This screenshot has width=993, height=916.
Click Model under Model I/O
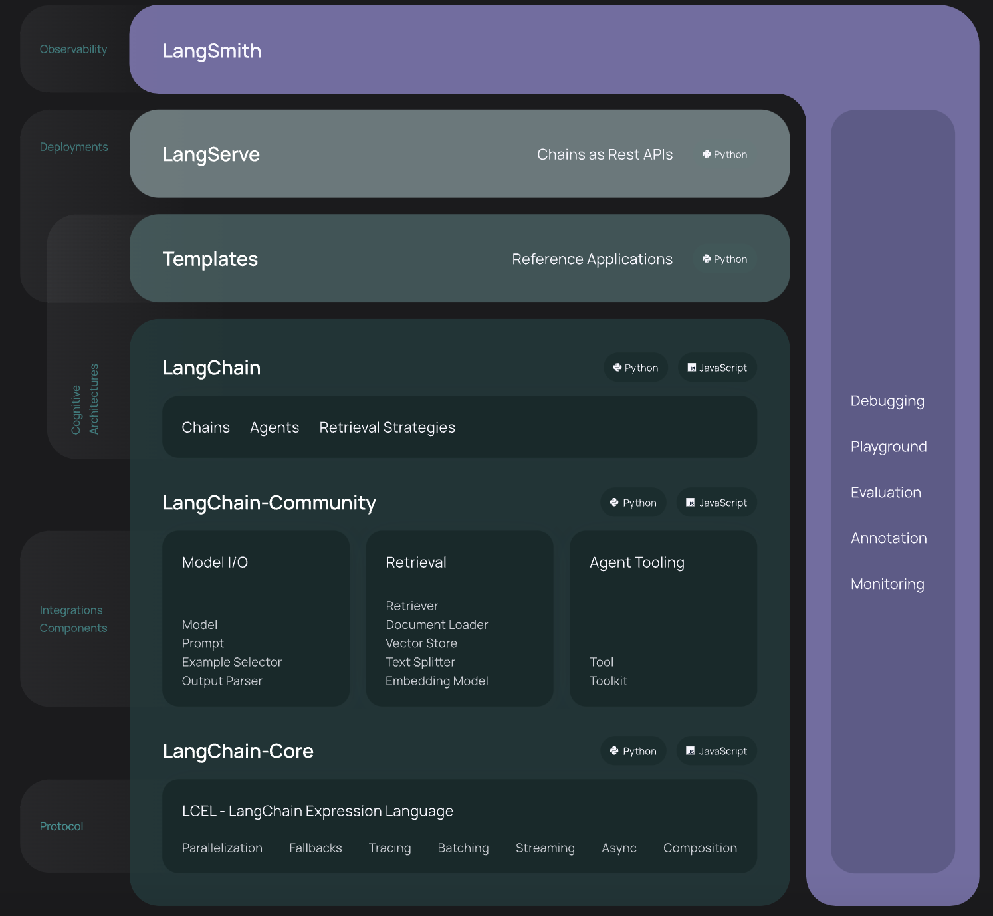tap(199, 625)
